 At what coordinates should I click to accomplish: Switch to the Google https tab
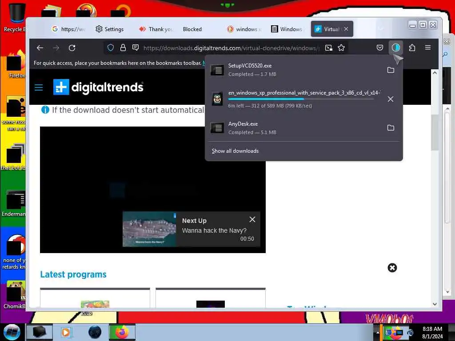[68, 29]
